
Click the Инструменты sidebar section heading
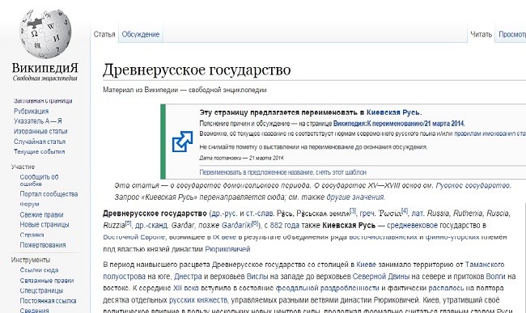[x=31, y=260]
